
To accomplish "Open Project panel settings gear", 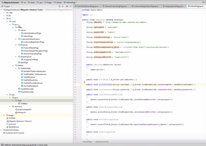I will (67, 6).
